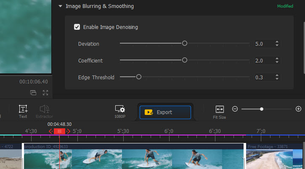Viewport: 305px width, 169px height.
Task: Click the red playhead marker on timeline
Action: (59, 131)
